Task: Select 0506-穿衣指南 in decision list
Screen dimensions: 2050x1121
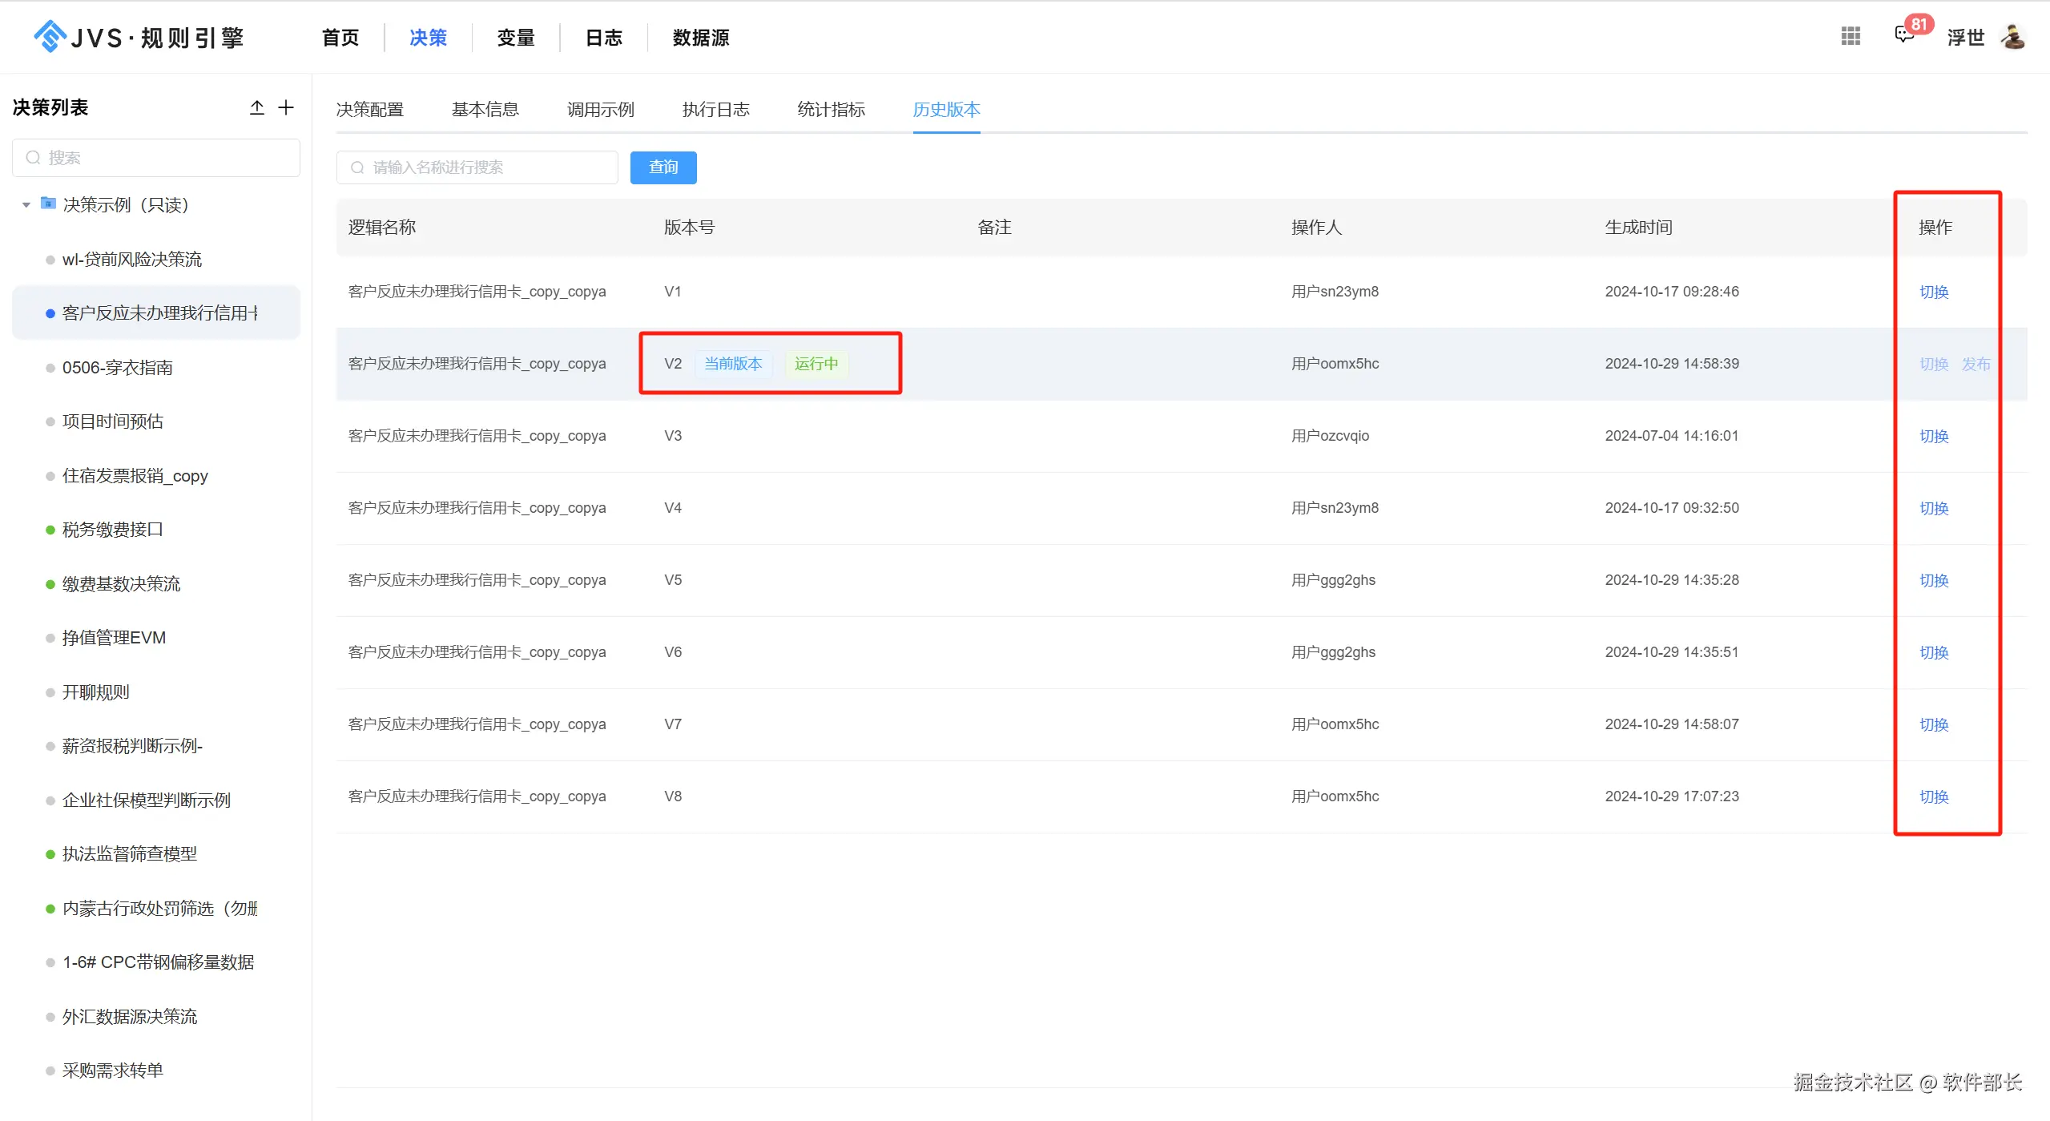Action: 117,368
